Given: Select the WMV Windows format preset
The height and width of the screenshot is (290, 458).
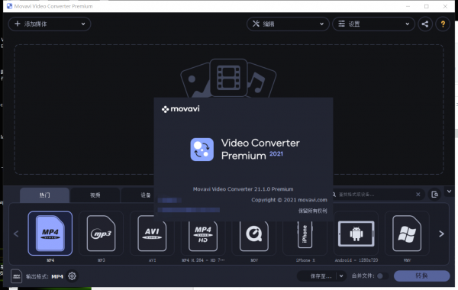Looking at the screenshot, I should tap(407, 234).
